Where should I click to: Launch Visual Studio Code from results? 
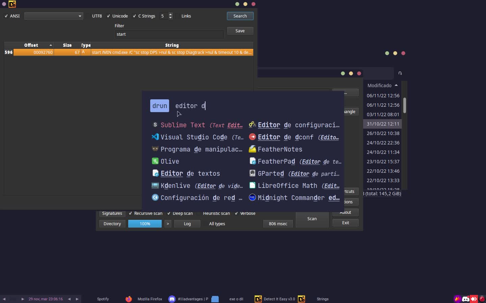(194, 137)
